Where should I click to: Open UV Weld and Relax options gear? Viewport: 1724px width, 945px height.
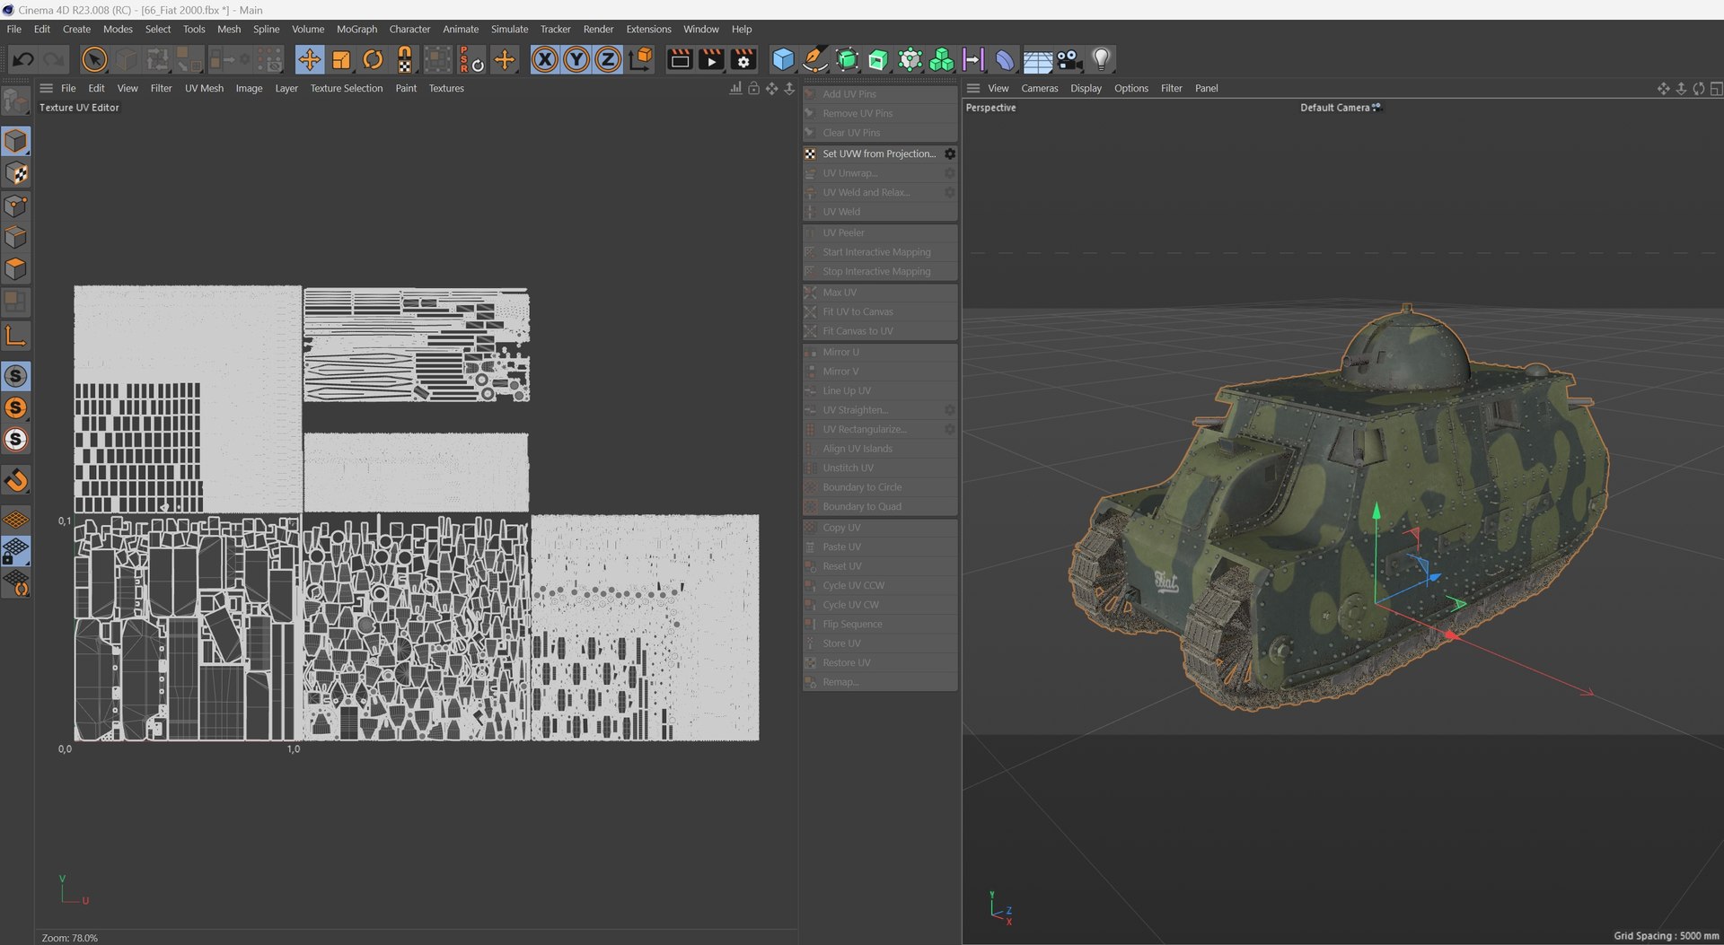949,192
